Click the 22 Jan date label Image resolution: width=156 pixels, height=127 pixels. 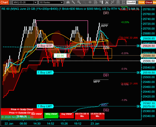(9, 123)
